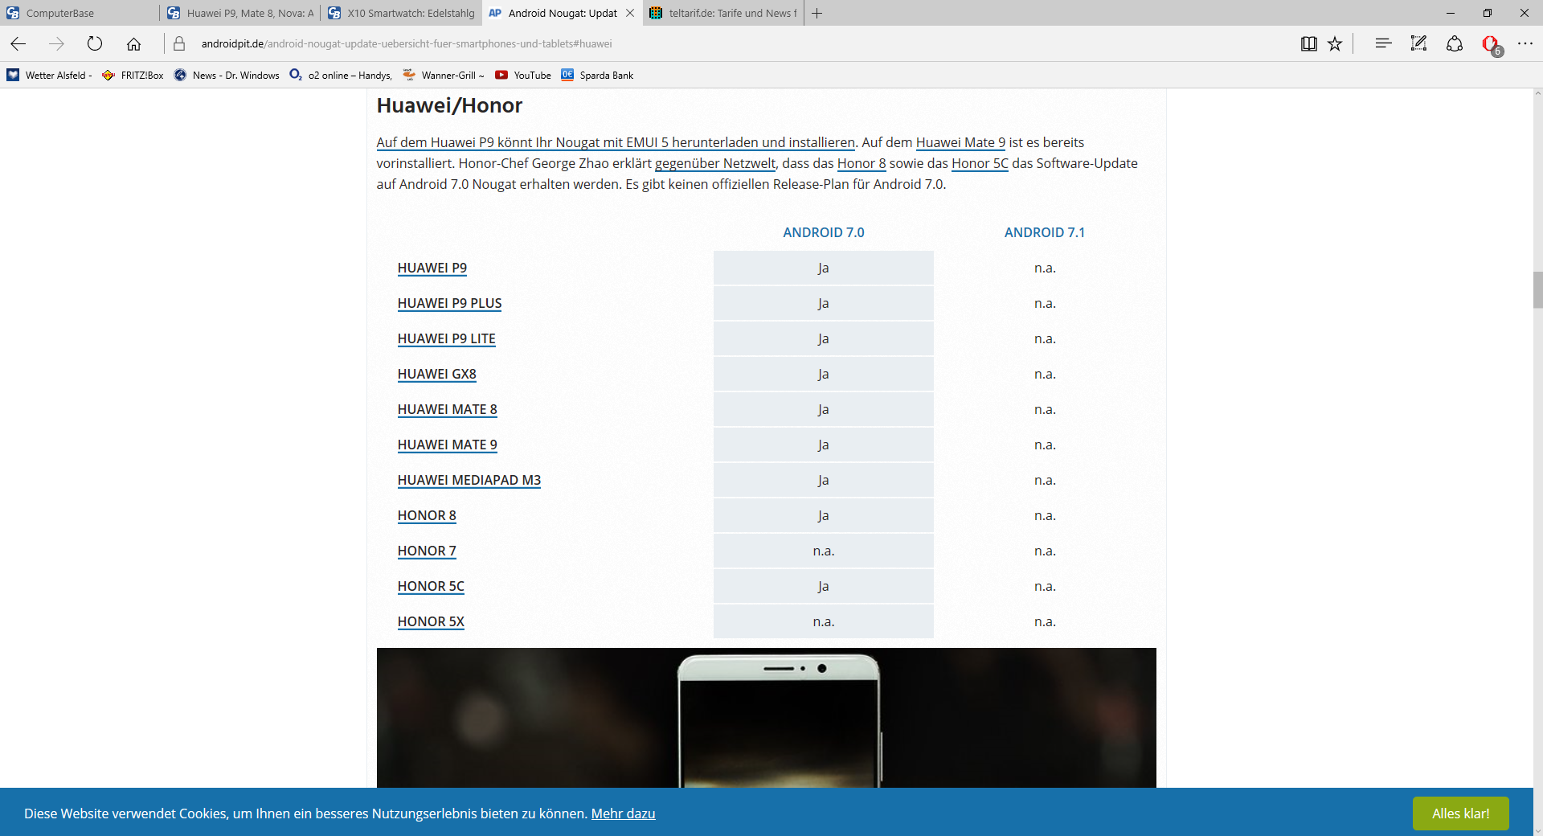Add page to favorites star
1543x836 pixels.
[1335, 44]
